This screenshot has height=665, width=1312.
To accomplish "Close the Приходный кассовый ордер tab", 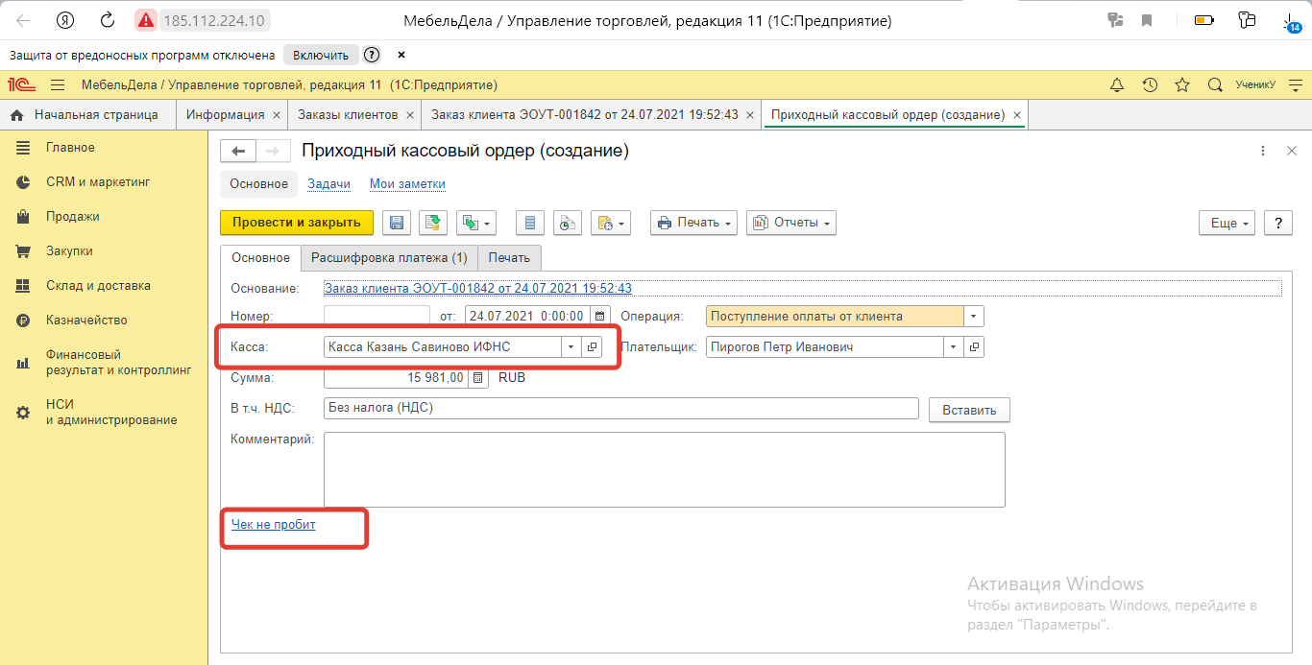I will [x=1017, y=115].
